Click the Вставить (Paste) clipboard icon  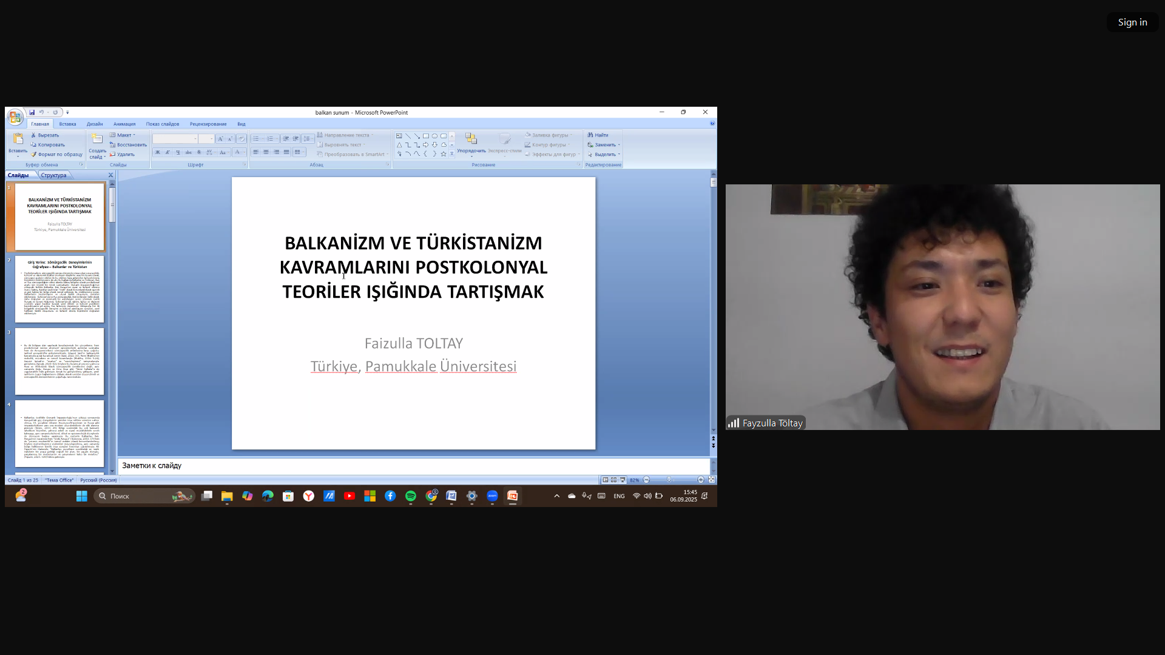click(18, 139)
